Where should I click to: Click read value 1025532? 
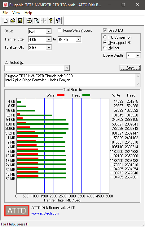click(x=131, y=111)
